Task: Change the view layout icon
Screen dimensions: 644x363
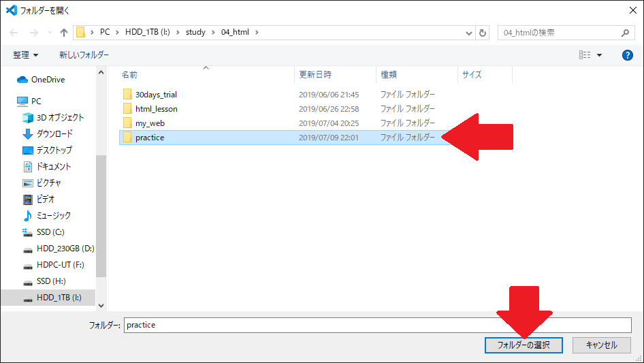Action: pos(585,54)
